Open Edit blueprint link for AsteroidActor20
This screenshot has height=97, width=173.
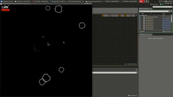pyautogui.click(x=167, y=27)
